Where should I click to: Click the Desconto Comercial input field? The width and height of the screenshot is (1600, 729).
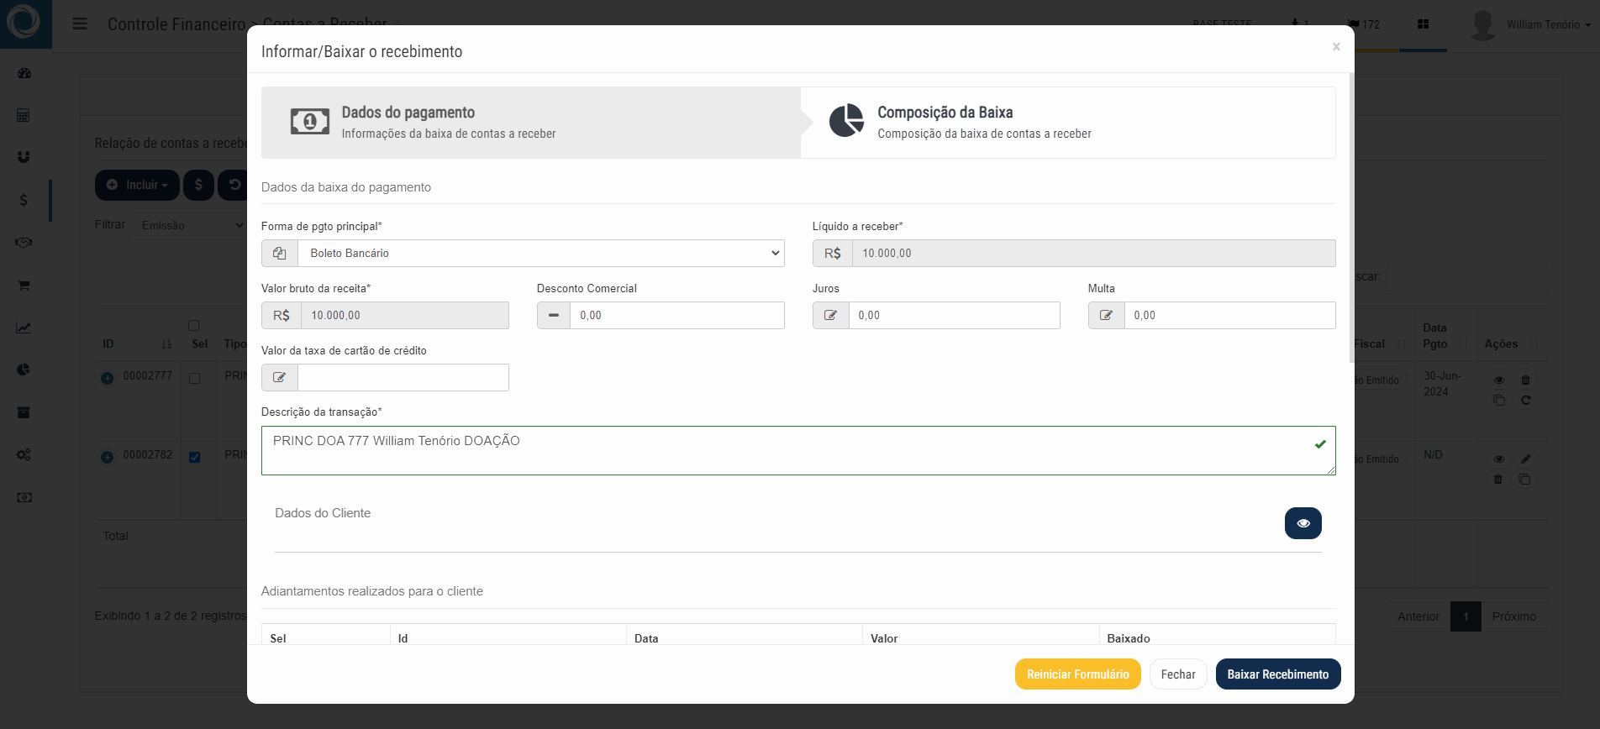click(x=677, y=315)
